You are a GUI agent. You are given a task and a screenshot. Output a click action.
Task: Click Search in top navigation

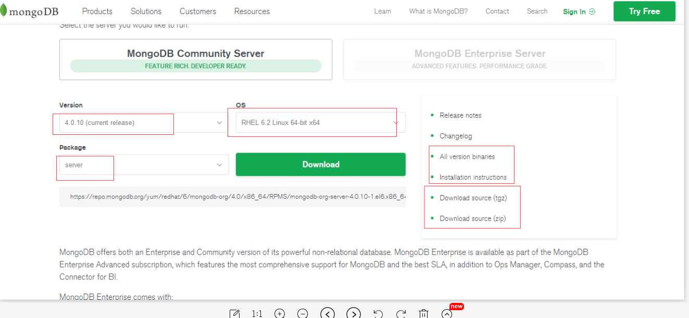click(x=537, y=11)
